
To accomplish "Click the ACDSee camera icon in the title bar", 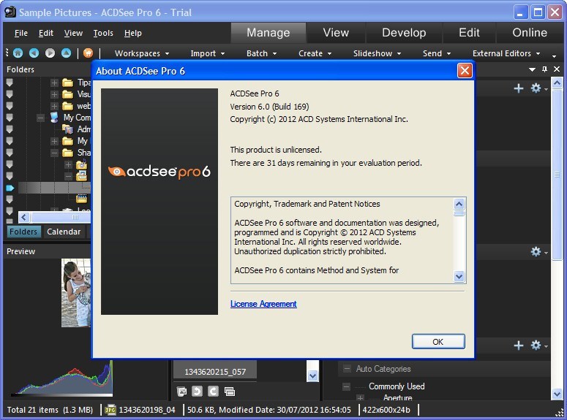I will click(x=10, y=12).
